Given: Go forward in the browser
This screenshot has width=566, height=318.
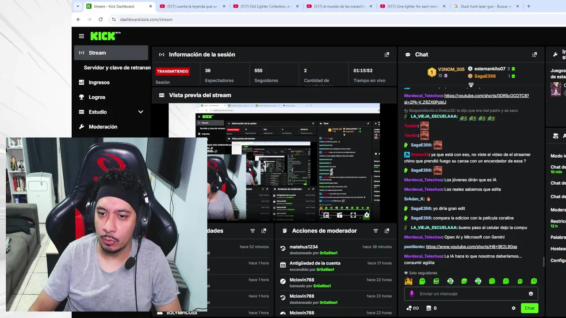Looking at the screenshot, I should tap(89, 19).
